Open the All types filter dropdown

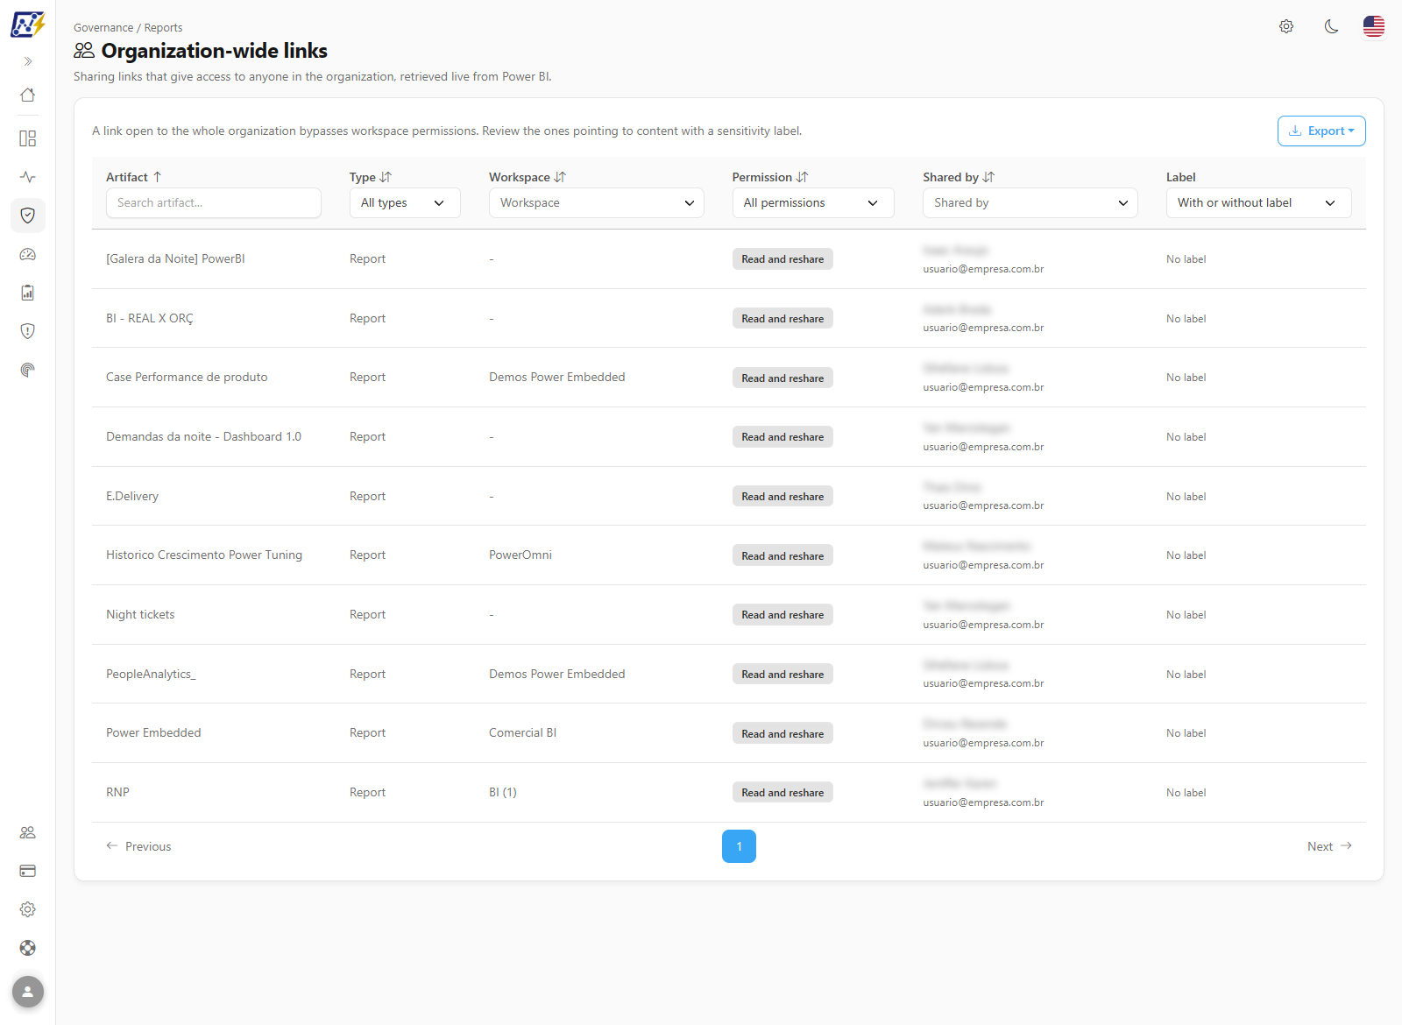pyautogui.click(x=405, y=202)
